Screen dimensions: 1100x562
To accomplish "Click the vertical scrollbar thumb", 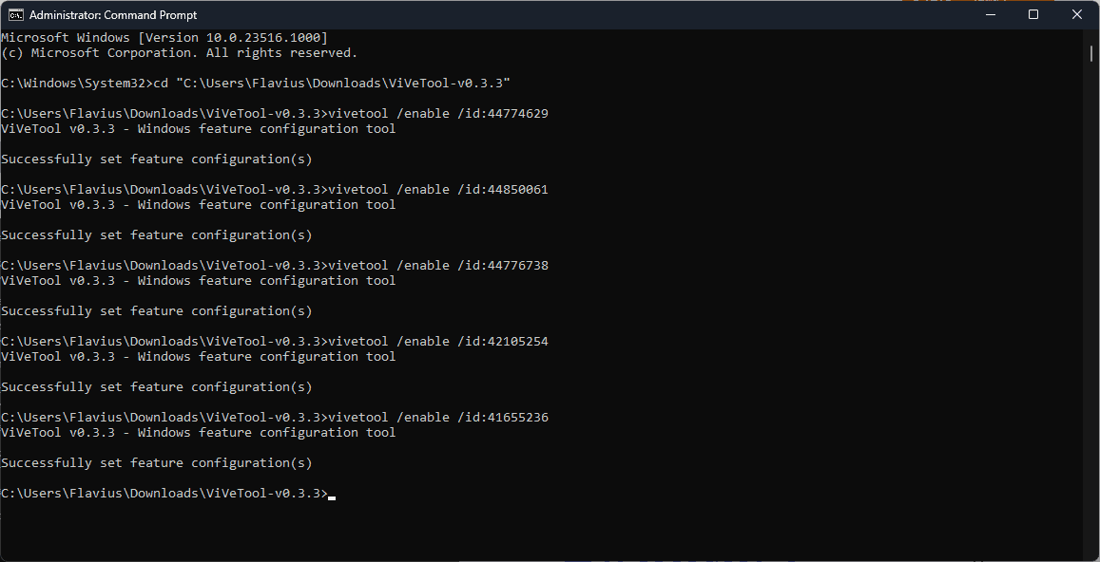I will [1091, 52].
